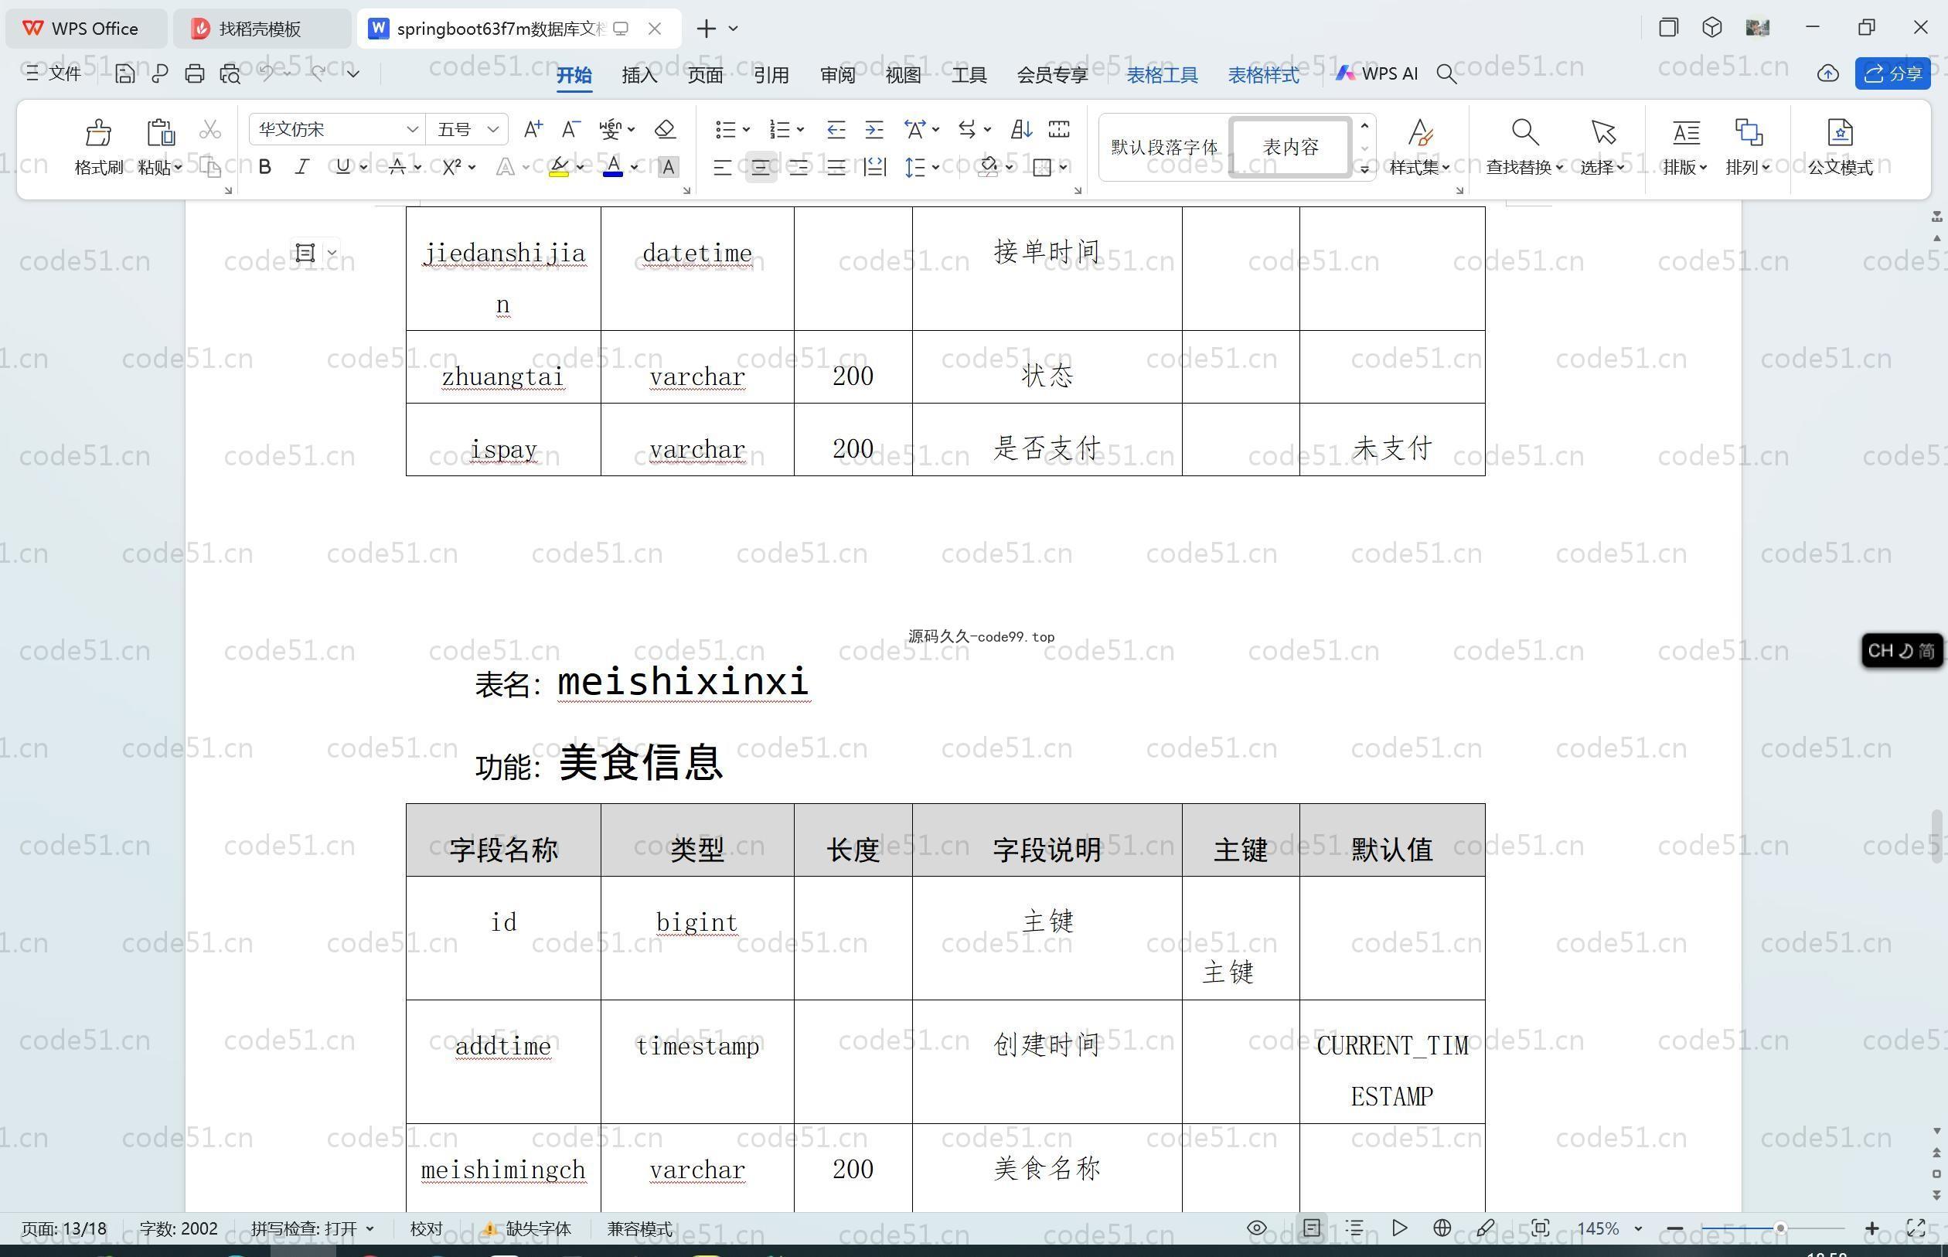Open the Insert (插入) ribbon tab

tap(639, 74)
